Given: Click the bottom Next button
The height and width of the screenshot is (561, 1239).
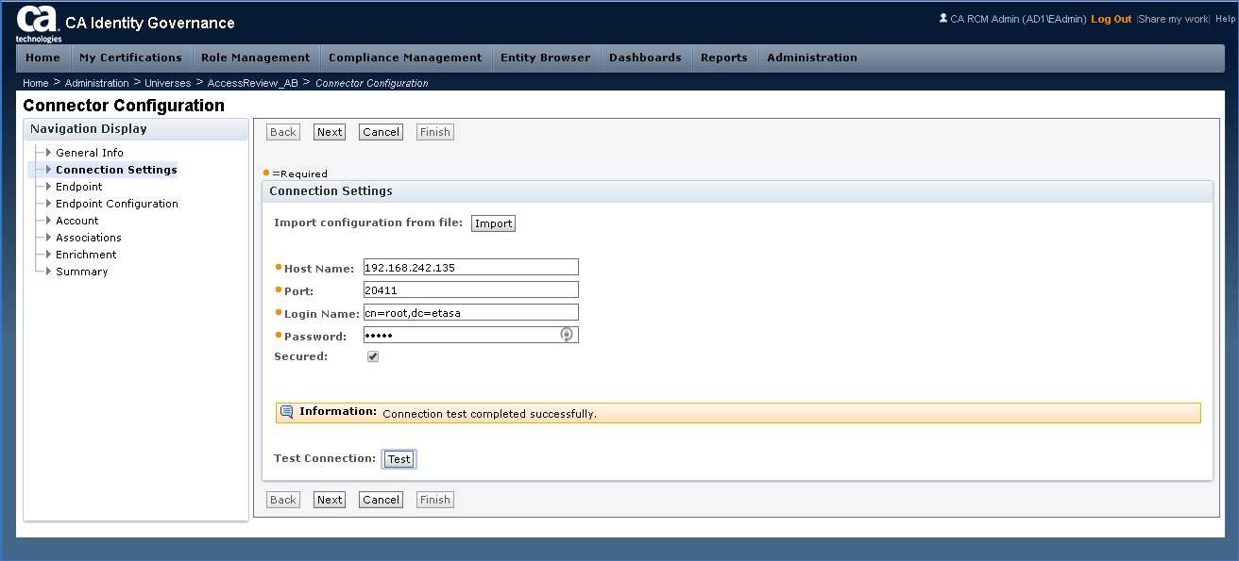Looking at the screenshot, I should [x=330, y=500].
